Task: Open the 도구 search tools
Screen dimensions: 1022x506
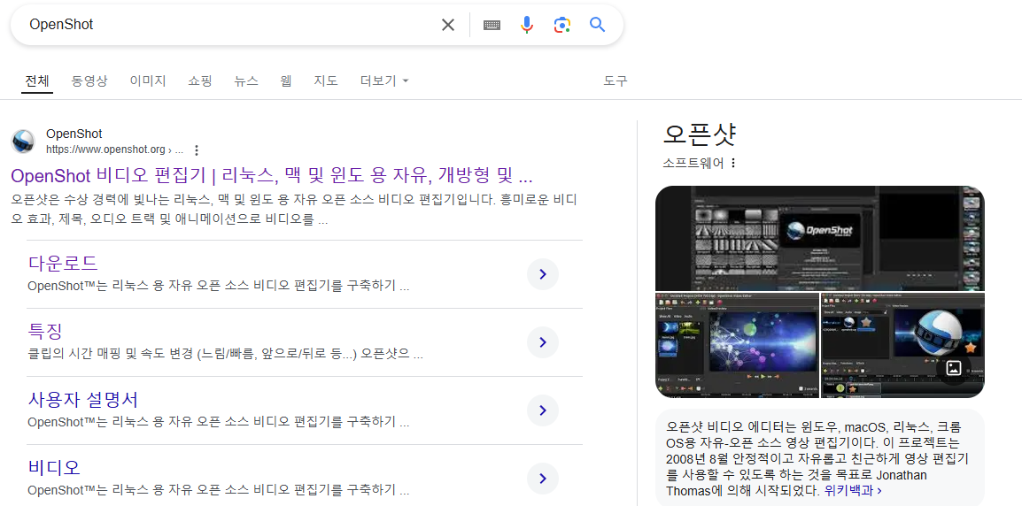Action: coord(616,80)
